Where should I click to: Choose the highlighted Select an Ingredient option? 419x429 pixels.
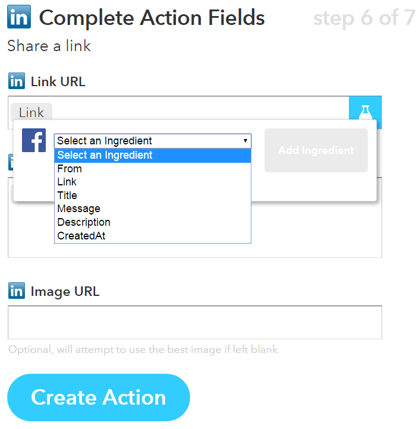click(153, 156)
